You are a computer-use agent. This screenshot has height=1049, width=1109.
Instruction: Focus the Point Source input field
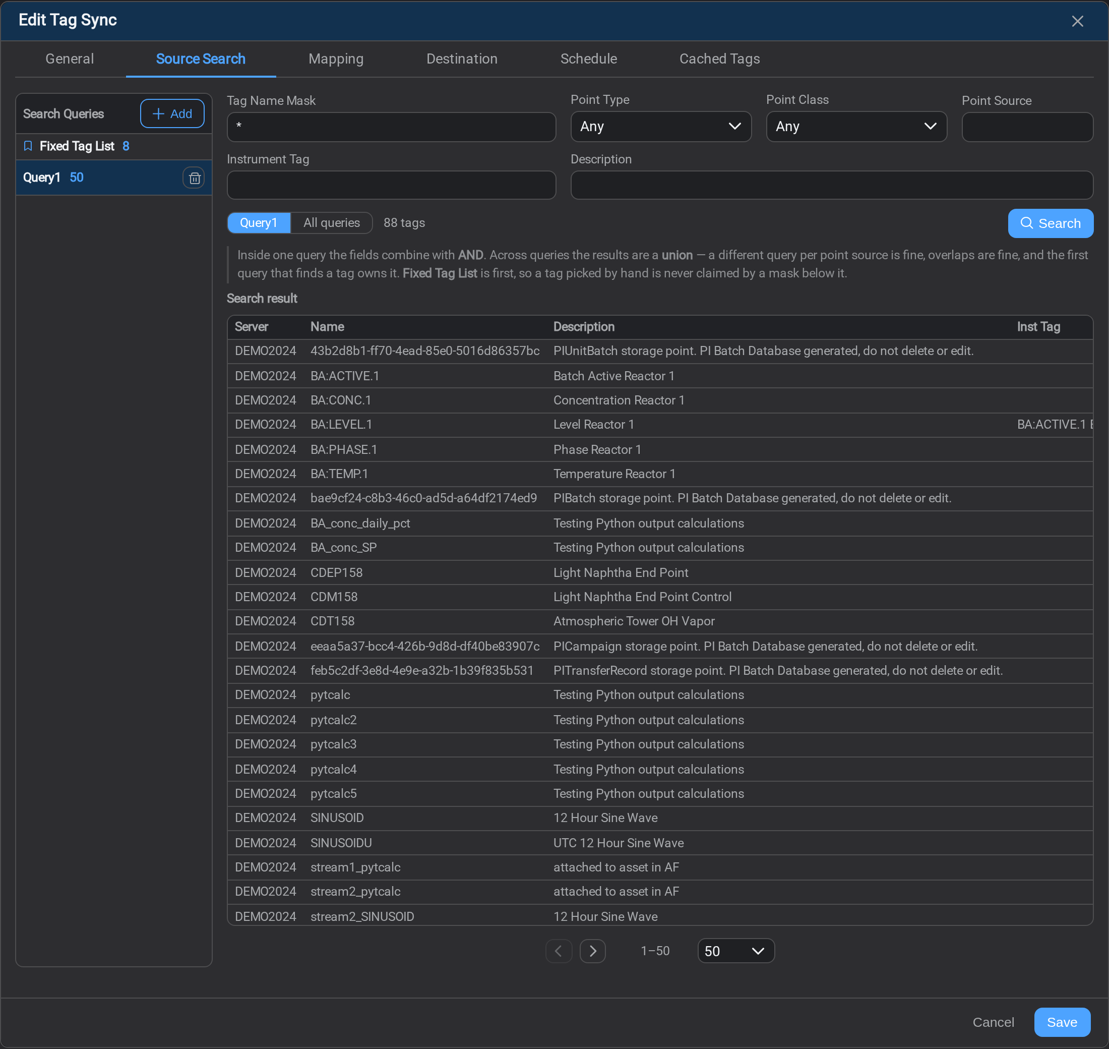tap(1027, 127)
